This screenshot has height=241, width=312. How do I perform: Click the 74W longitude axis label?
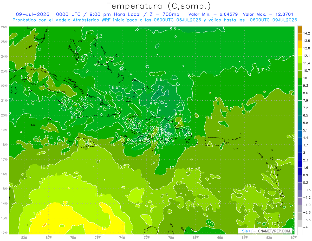click(x=122, y=237)
